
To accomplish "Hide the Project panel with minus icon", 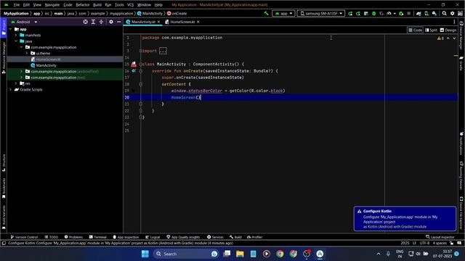I will [119, 22].
